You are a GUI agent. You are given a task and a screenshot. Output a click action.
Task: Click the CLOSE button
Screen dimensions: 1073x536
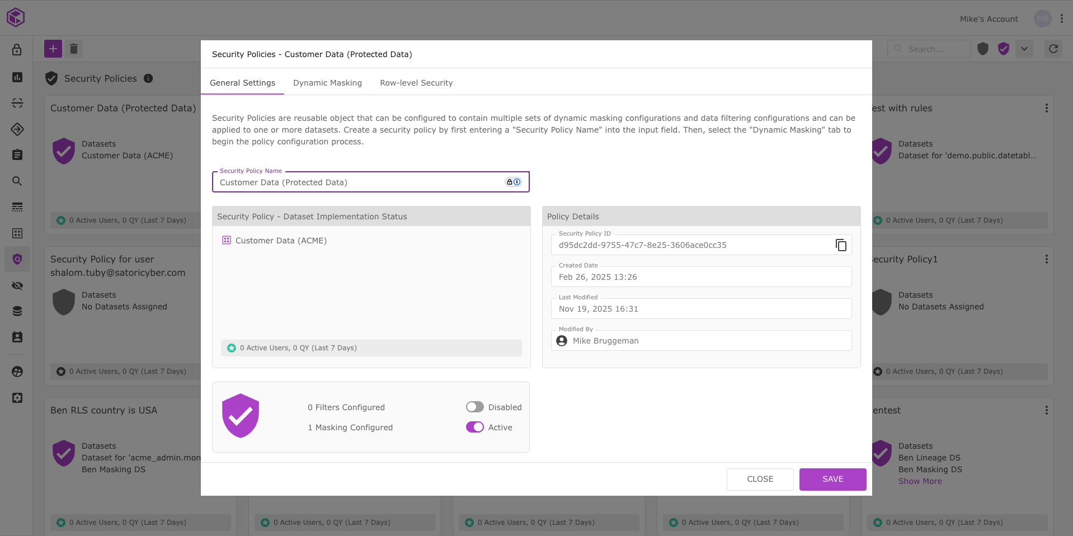tap(760, 479)
